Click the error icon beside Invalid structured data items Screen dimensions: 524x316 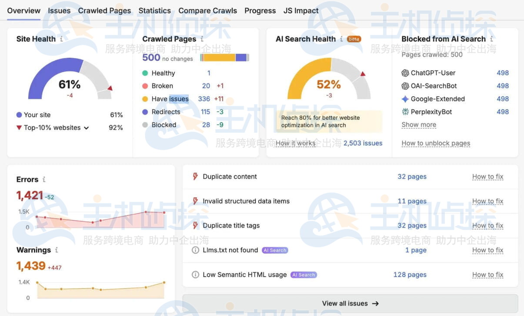point(195,201)
